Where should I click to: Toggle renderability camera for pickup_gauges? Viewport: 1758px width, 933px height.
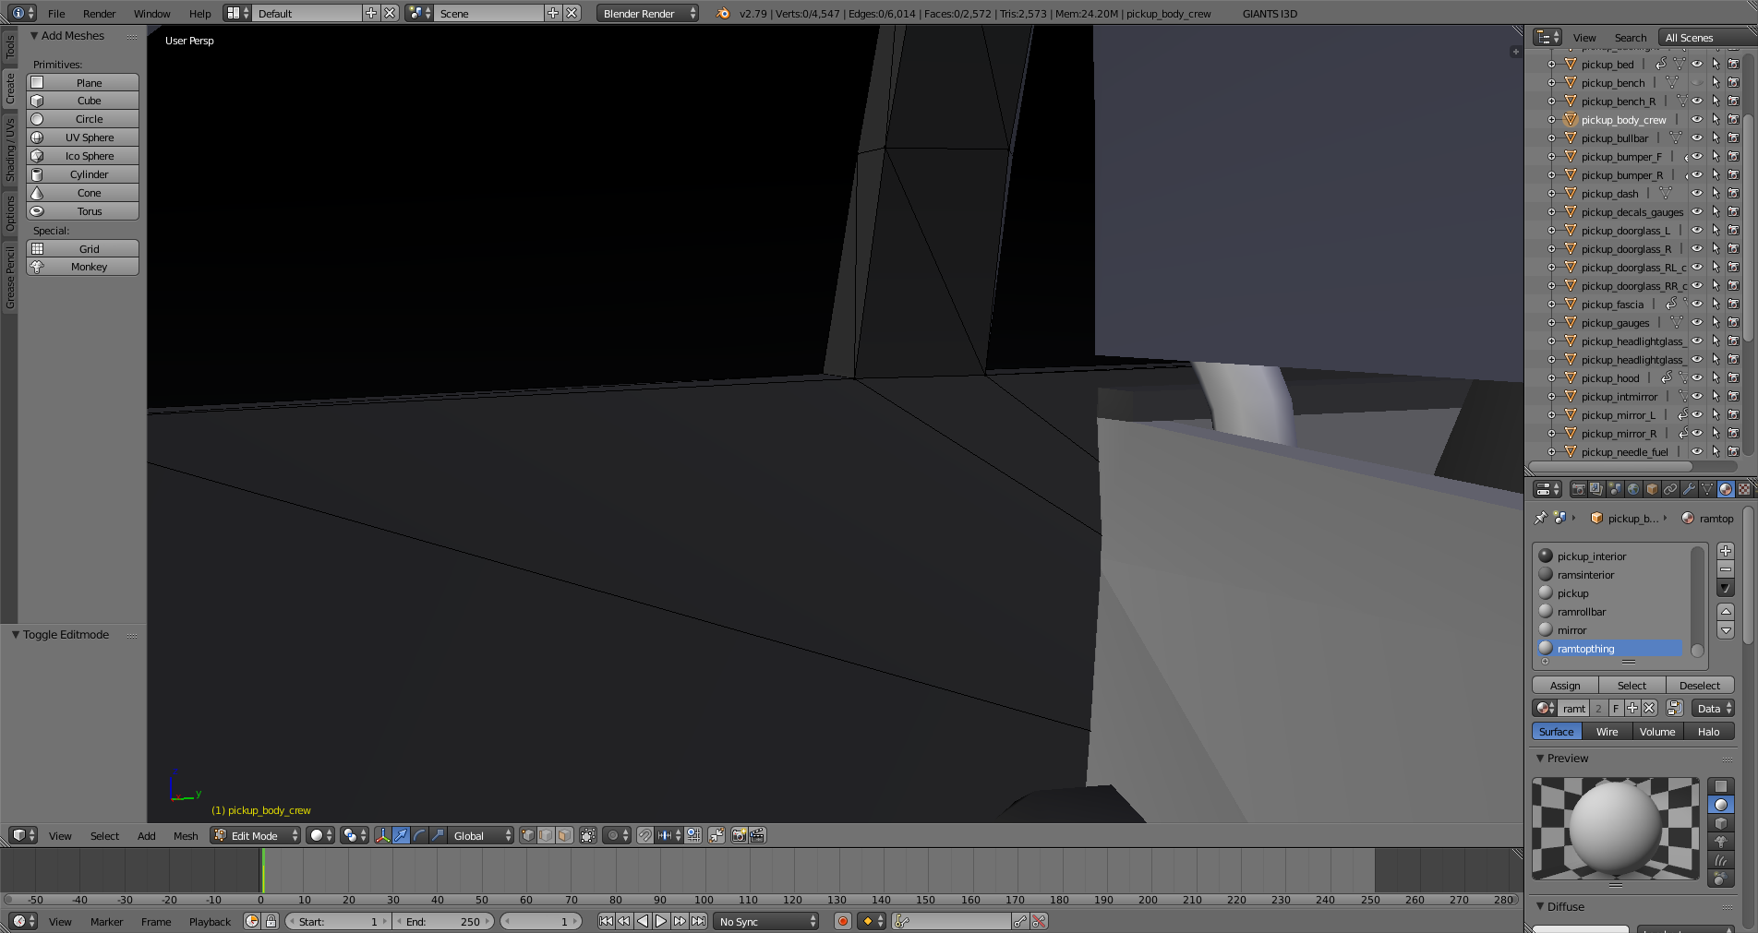point(1733,322)
